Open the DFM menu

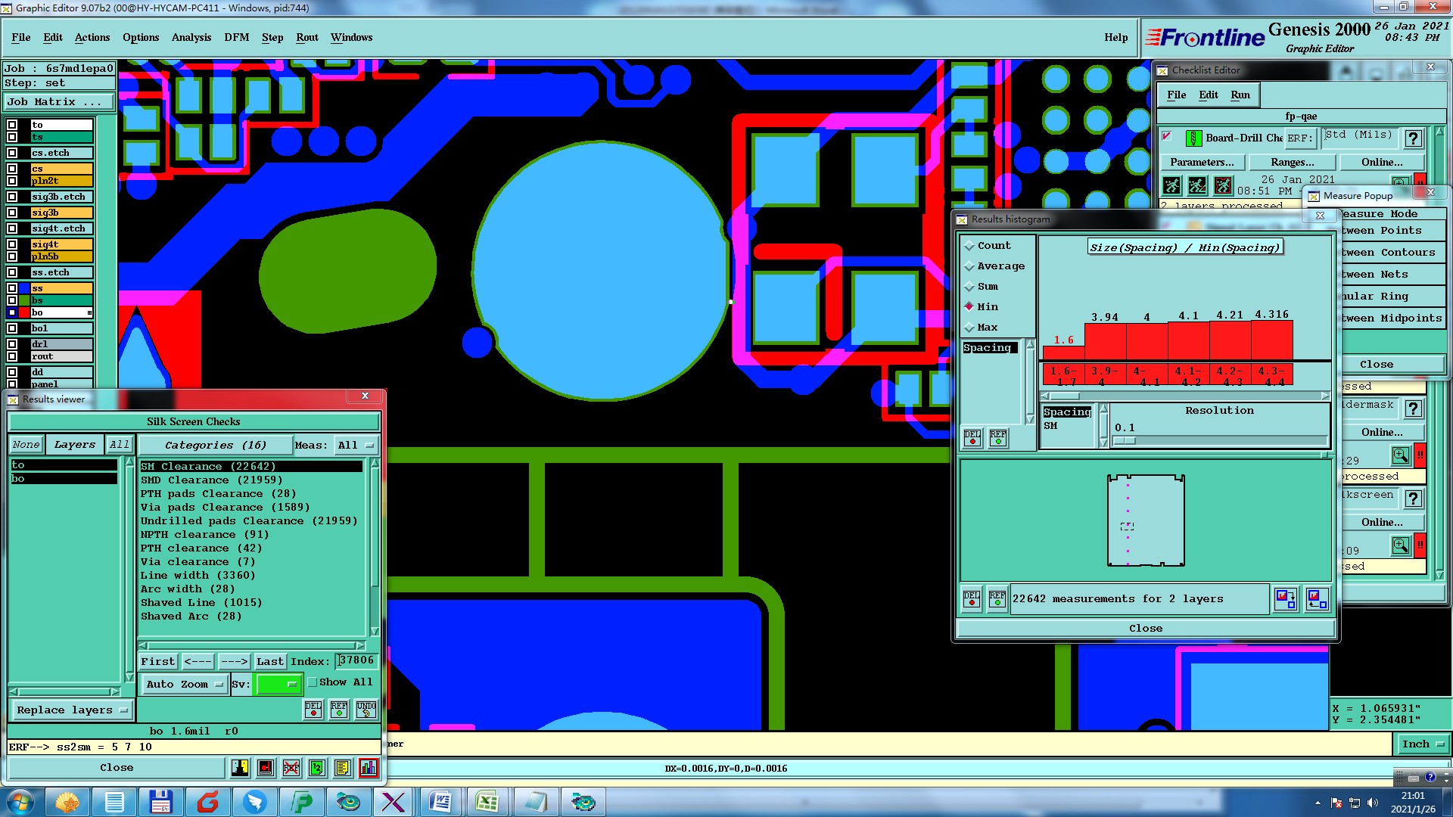(237, 37)
